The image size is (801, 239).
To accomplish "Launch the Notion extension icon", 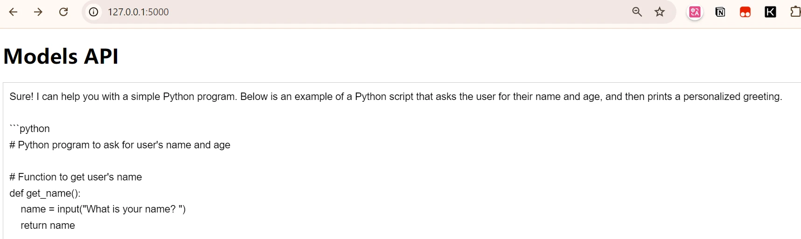I will (x=720, y=12).
